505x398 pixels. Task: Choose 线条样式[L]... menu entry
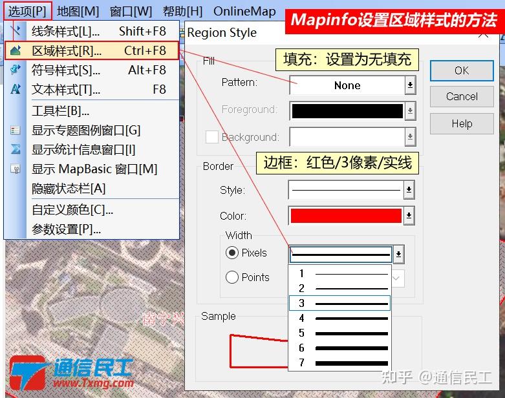(92, 31)
